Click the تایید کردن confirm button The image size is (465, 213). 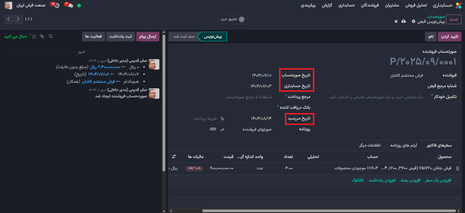pyautogui.click(x=450, y=36)
